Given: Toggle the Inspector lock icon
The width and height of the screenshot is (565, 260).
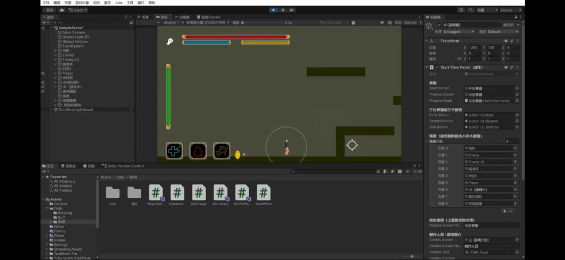Looking at the screenshot, I should tap(516, 17).
